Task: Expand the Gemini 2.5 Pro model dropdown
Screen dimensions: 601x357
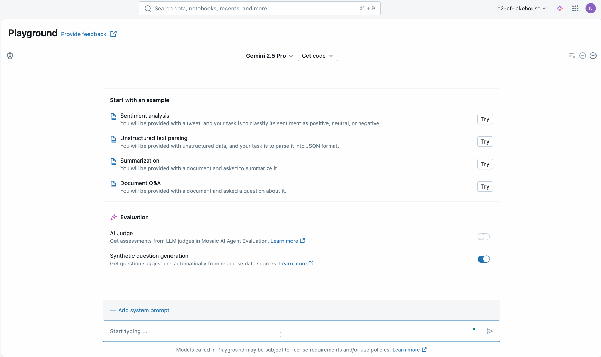Action: tap(269, 56)
